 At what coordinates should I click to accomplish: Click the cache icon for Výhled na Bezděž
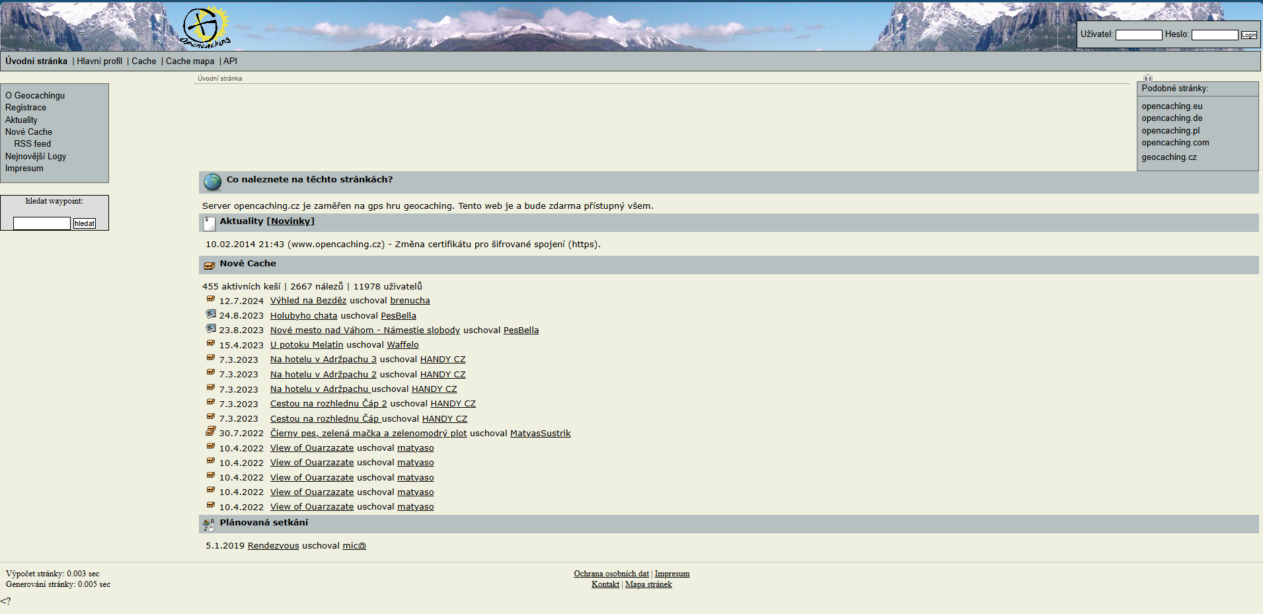pos(211,299)
